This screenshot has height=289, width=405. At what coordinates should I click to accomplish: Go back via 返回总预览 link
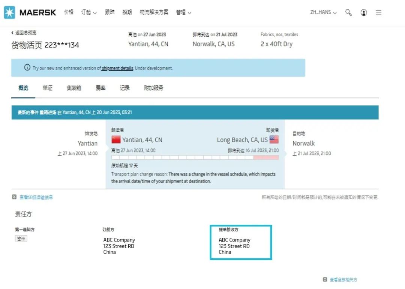tap(26, 33)
